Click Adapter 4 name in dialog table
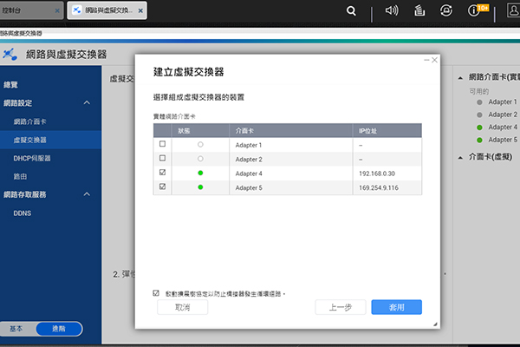This screenshot has height=347, width=520. coord(249,173)
